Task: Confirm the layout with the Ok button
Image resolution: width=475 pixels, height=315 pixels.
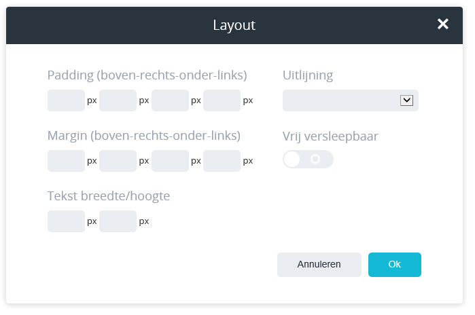Action: 395,265
